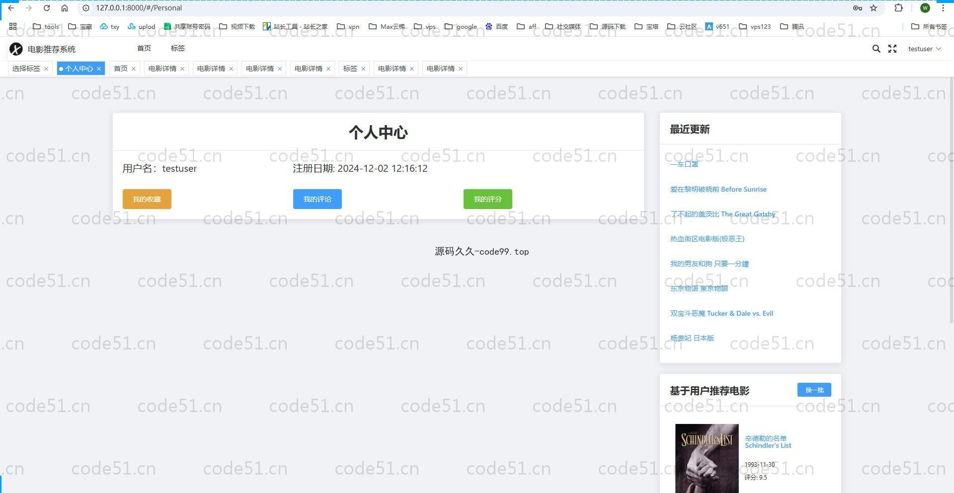Open the tools bookmark folder

pyautogui.click(x=46, y=26)
